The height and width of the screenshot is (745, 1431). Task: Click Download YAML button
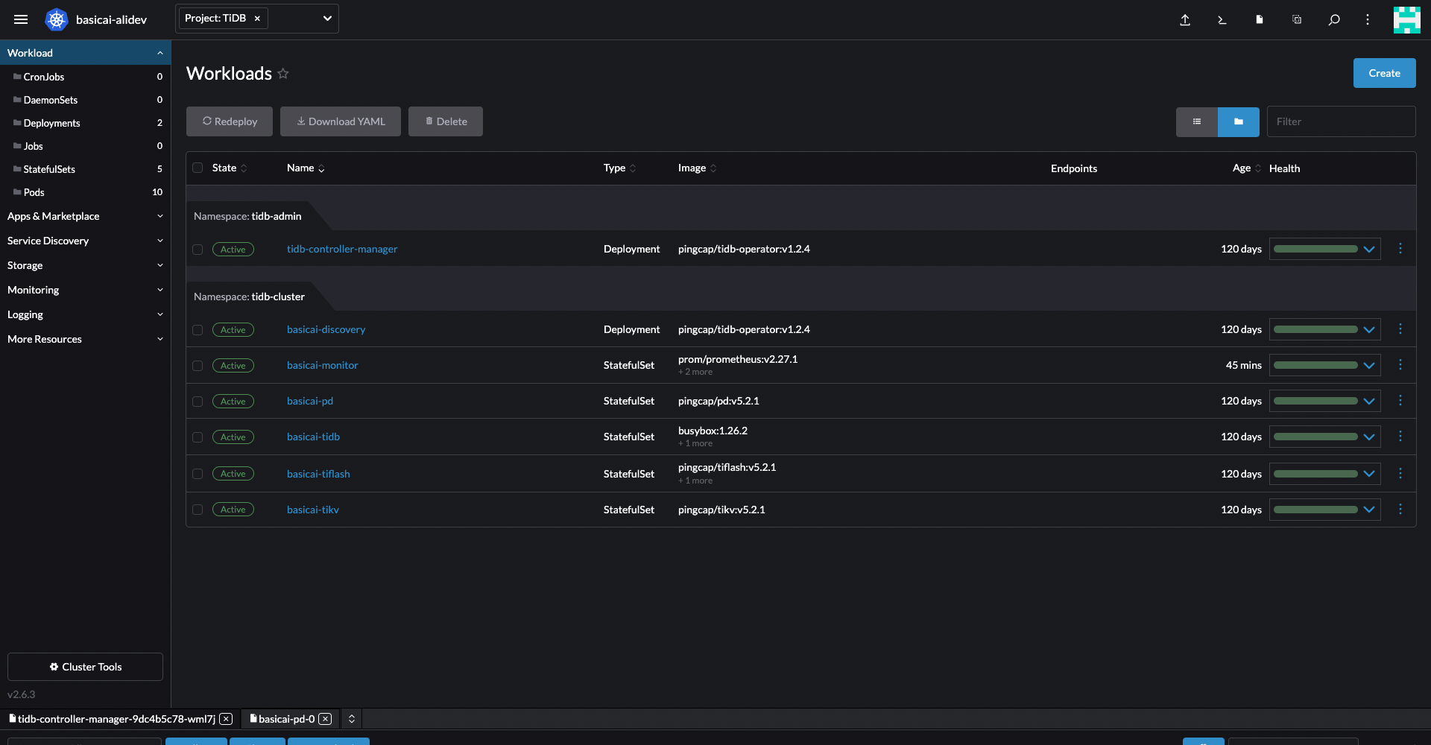click(x=341, y=121)
